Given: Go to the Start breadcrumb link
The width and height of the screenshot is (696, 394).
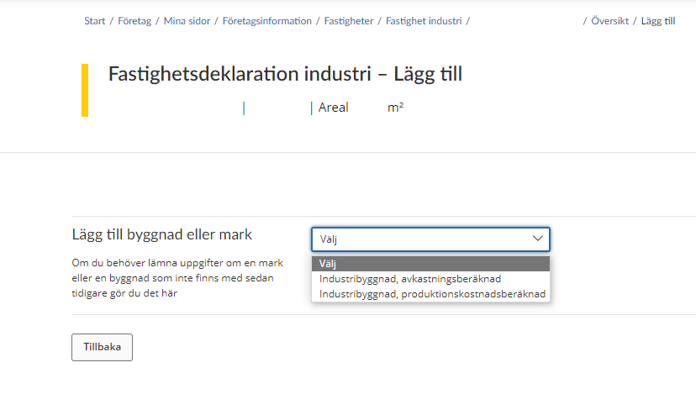Looking at the screenshot, I should coord(94,21).
